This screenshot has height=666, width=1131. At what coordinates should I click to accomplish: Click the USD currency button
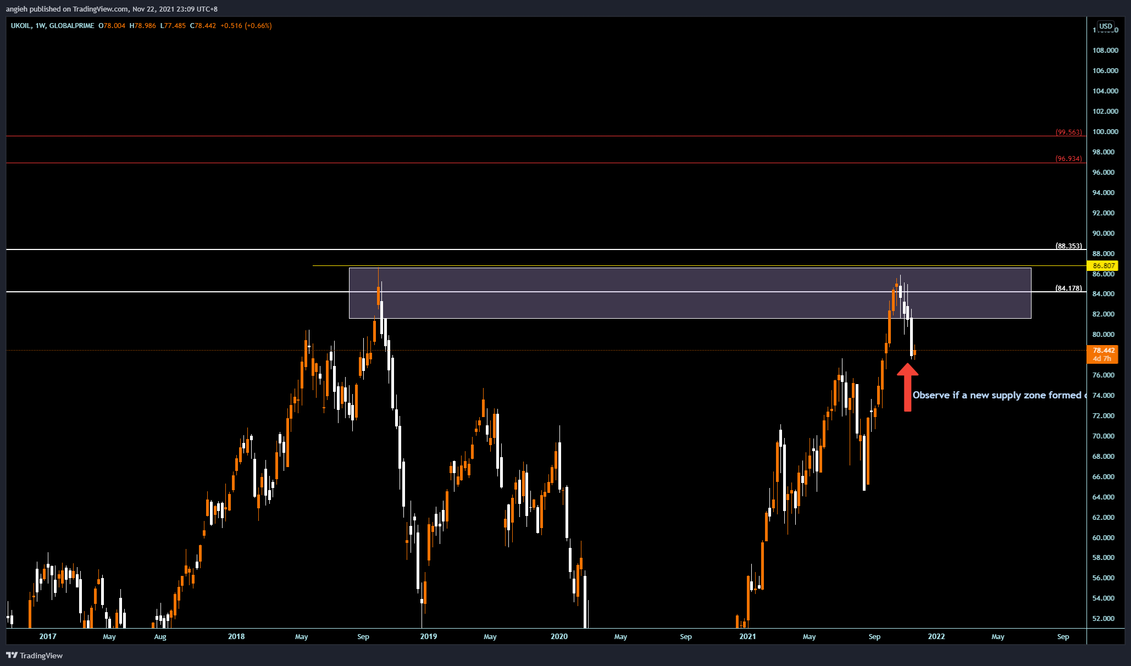[x=1105, y=26]
